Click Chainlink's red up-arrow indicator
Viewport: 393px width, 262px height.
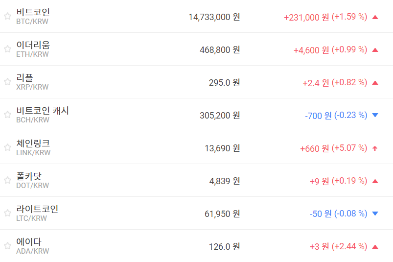click(x=375, y=148)
